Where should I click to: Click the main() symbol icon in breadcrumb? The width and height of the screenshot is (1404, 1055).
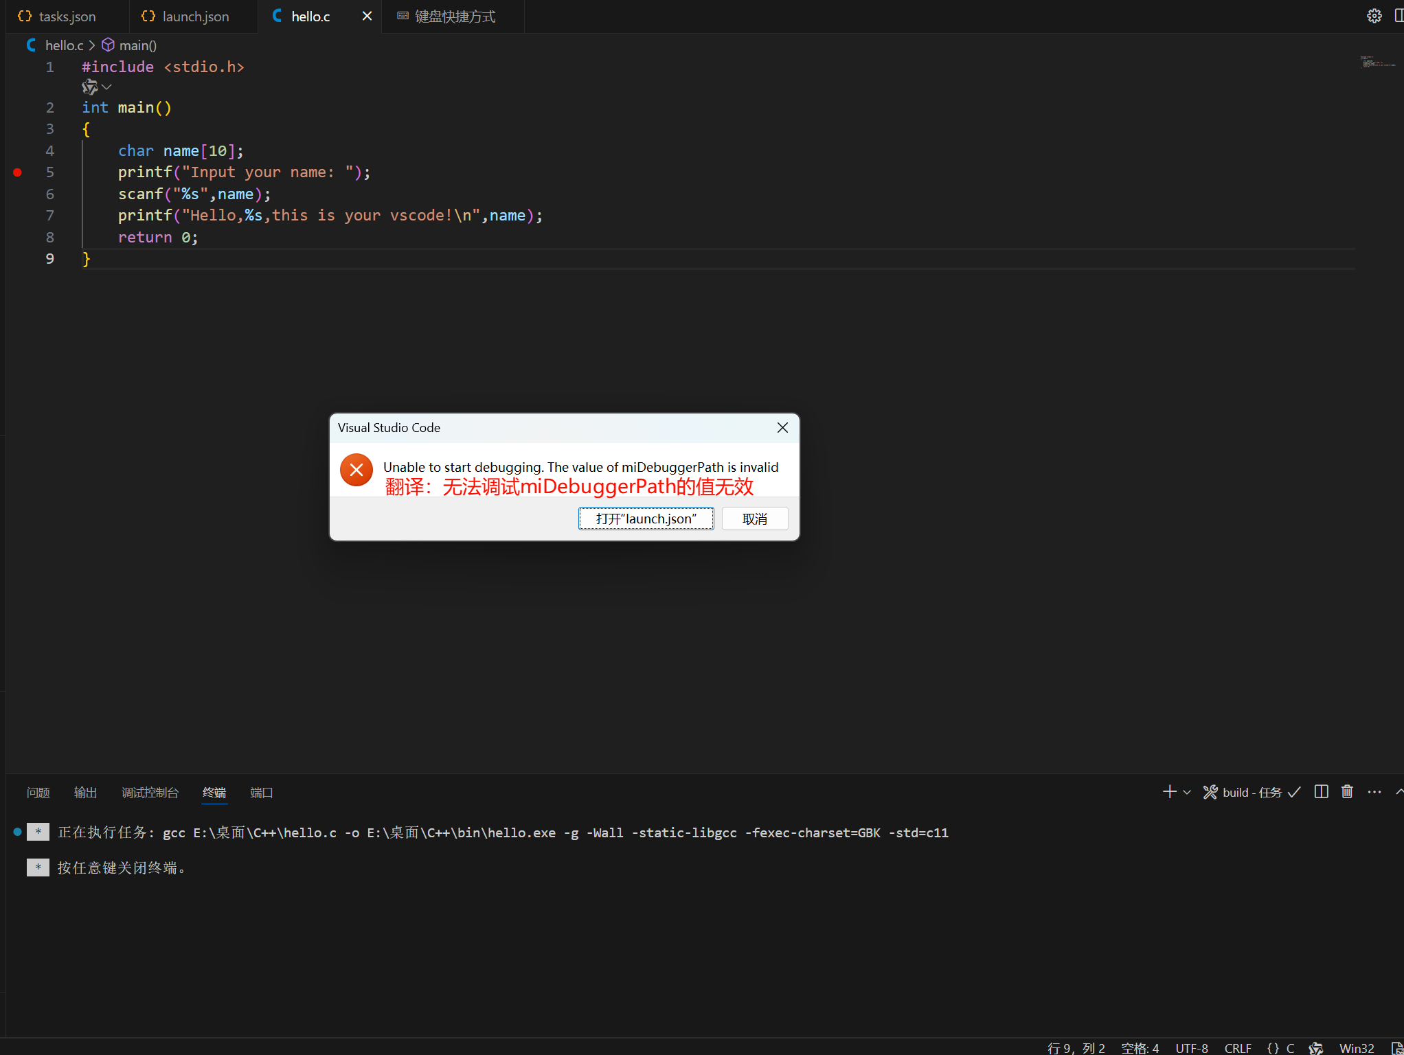click(x=108, y=45)
